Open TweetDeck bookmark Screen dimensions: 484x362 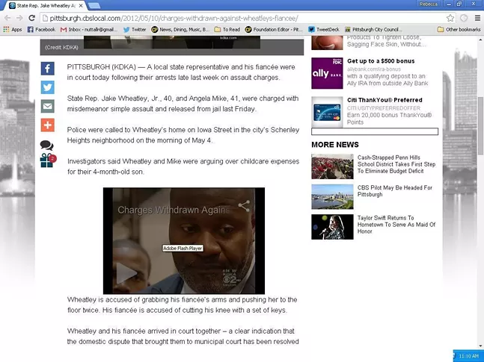click(x=324, y=30)
